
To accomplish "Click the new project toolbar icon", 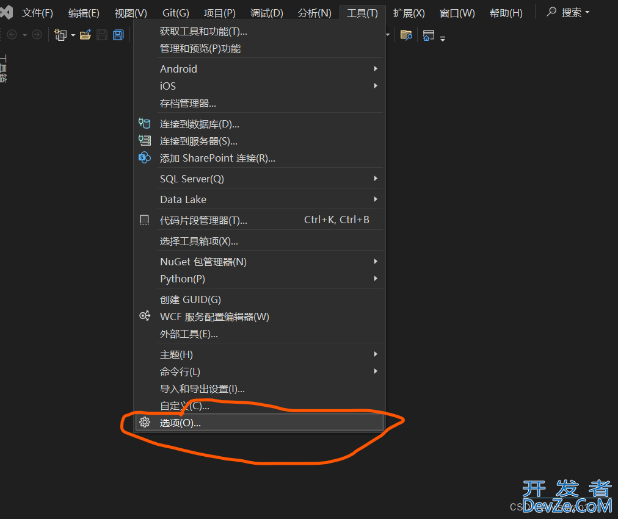I will coord(60,35).
